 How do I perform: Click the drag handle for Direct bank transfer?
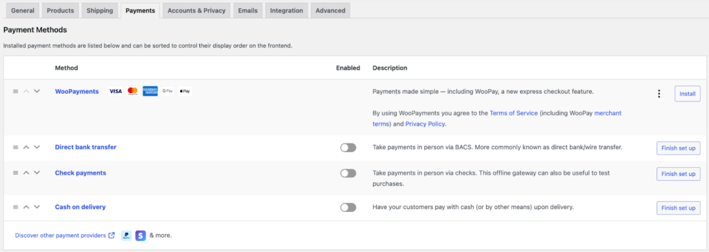point(15,147)
